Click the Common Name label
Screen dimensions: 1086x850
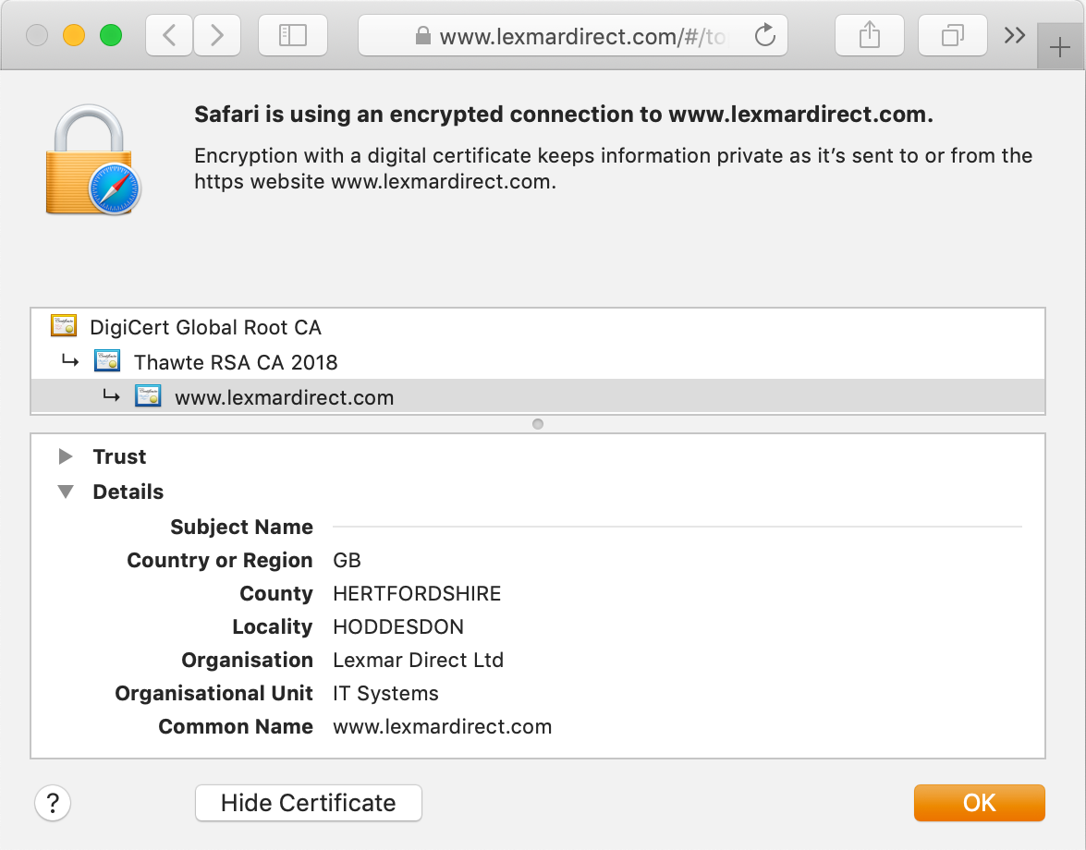pos(236,726)
